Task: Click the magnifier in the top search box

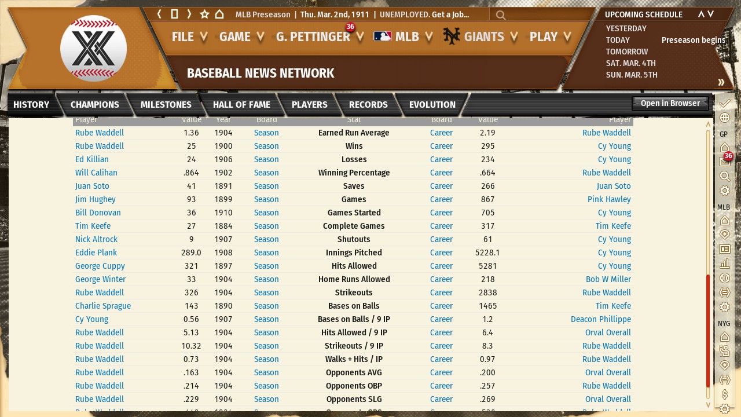Action: 501,15
